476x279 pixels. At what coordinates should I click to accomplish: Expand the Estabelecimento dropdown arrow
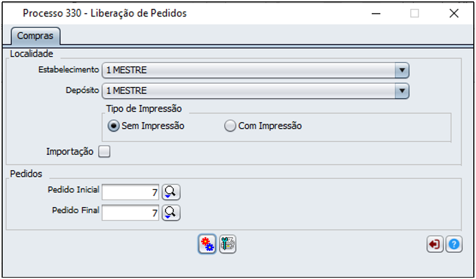(x=402, y=71)
